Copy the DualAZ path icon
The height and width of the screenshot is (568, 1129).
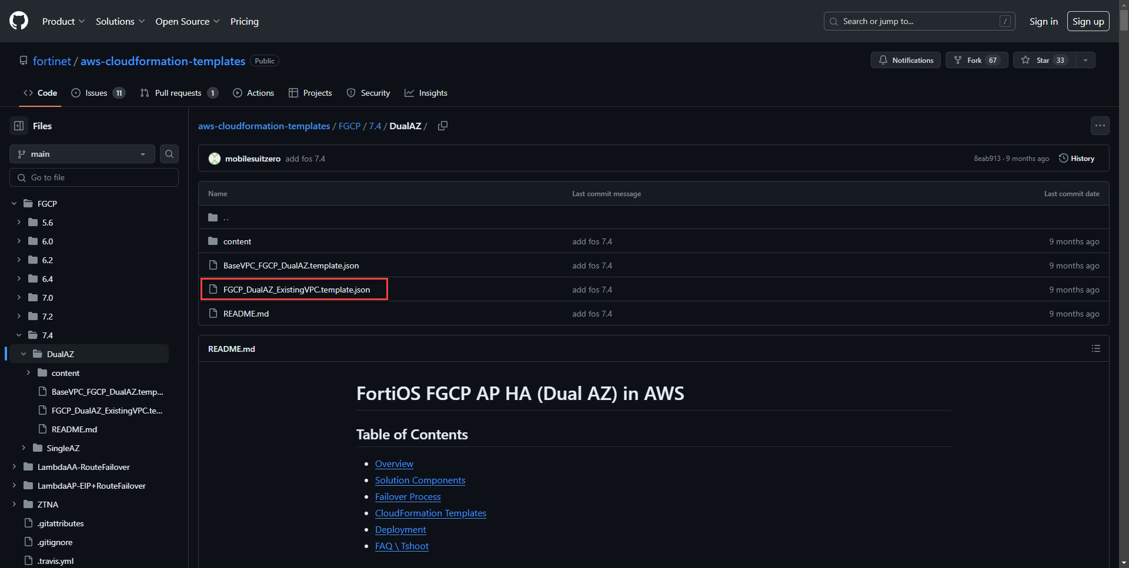coord(443,126)
